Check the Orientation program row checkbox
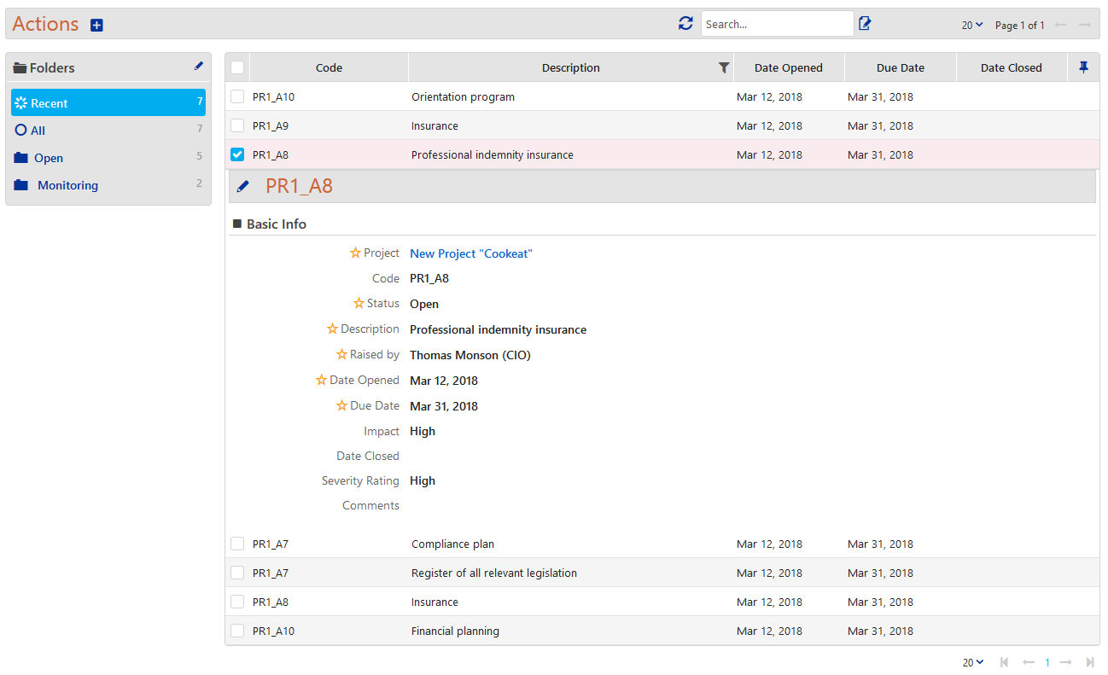Viewport: 1108px width, 675px height. (237, 97)
